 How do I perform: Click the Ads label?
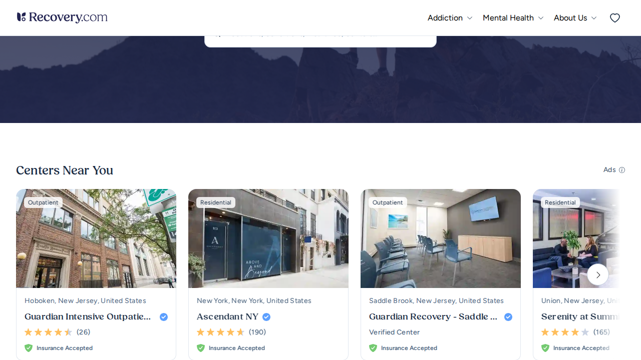(x=609, y=170)
